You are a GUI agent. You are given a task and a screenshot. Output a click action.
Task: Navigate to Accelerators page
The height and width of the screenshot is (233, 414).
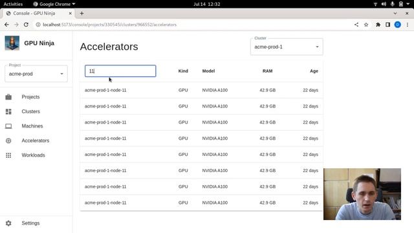click(36, 140)
